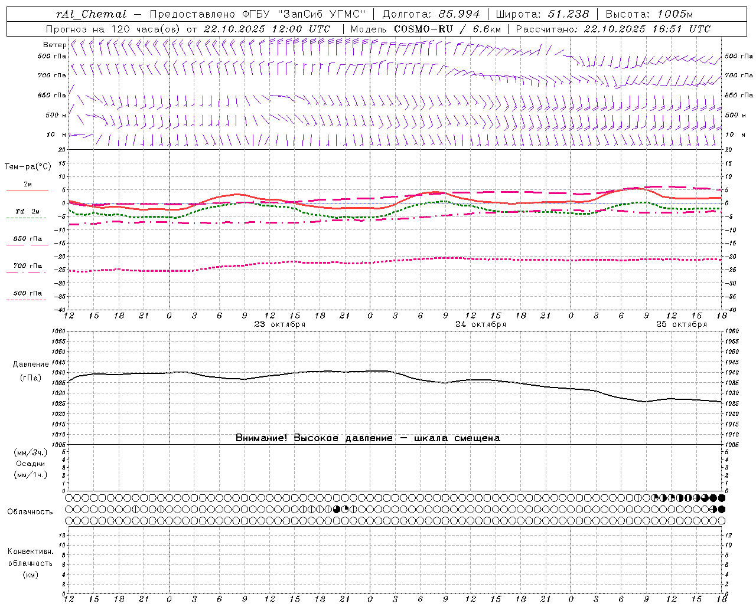Click 'Внимание! Высокое давление — шкала смещена' warning

(368, 438)
